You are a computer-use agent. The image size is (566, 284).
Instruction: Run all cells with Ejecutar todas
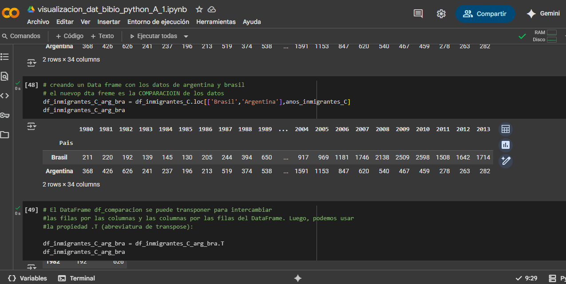pos(153,36)
